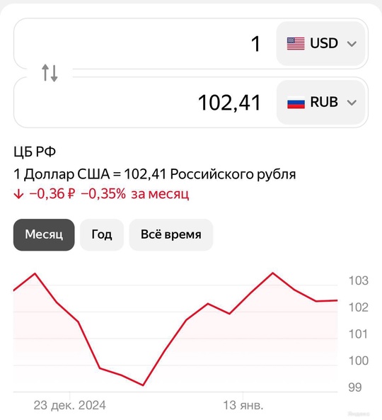The image size is (382, 420).
Task: Open the USD currency selector
Action: [320, 43]
